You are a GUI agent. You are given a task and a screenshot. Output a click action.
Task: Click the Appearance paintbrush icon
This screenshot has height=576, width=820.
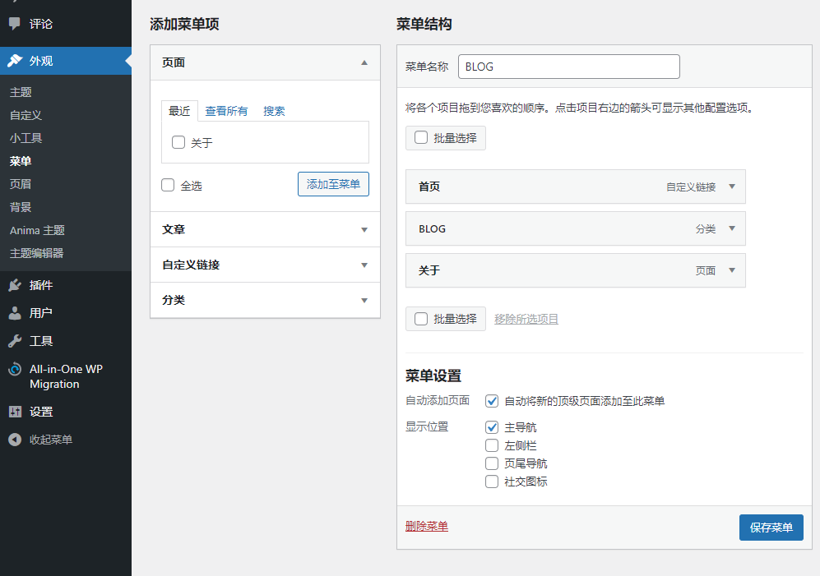[x=15, y=61]
